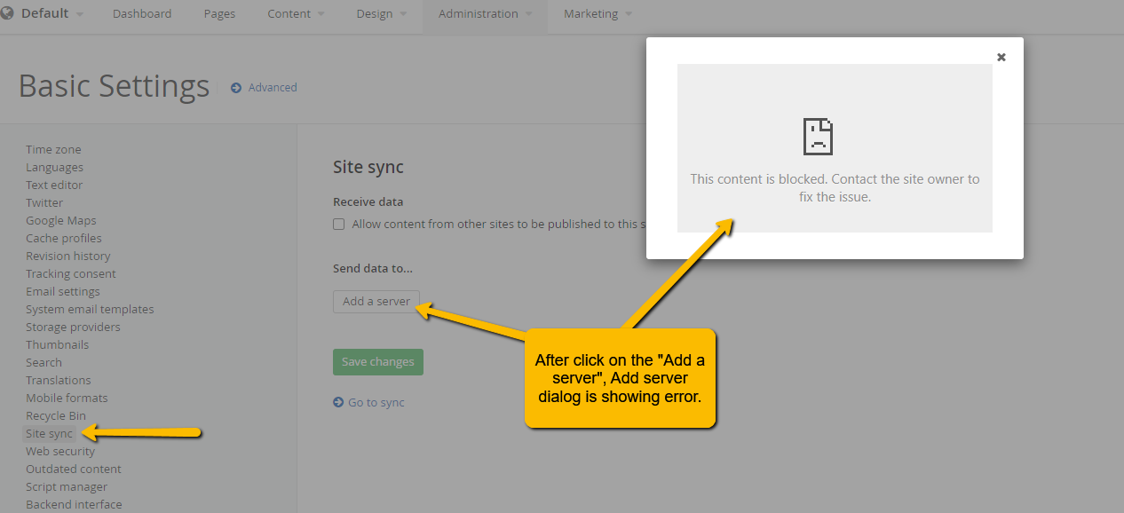Open the Pages menu item

click(x=219, y=14)
